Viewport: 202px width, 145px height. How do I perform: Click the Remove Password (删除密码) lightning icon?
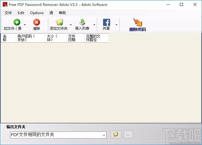click(138, 22)
